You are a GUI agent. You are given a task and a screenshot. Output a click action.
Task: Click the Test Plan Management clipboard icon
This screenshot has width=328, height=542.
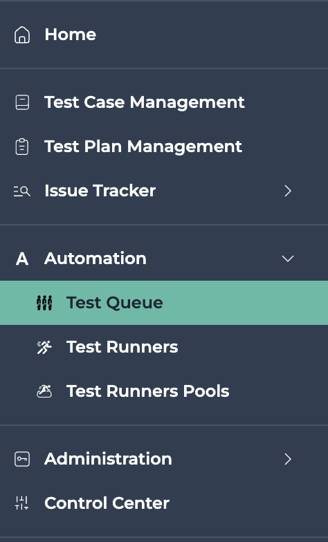click(22, 147)
